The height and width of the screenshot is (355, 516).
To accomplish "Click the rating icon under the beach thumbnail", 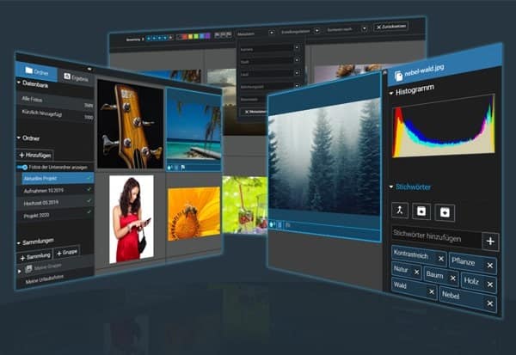I will 169,168.
